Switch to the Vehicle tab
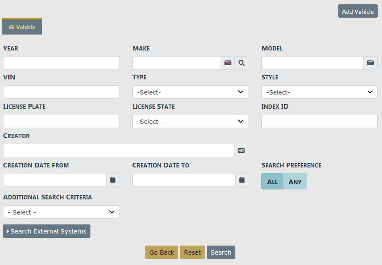 pyautogui.click(x=22, y=27)
